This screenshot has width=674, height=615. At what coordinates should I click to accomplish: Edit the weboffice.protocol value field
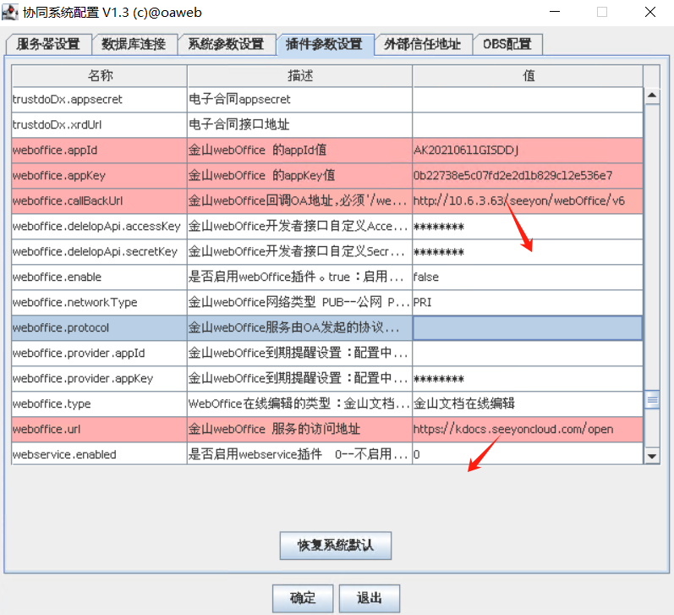click(527, 328)
